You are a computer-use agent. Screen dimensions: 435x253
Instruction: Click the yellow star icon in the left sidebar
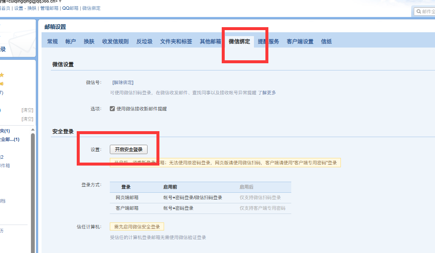(x=2, y=75)
